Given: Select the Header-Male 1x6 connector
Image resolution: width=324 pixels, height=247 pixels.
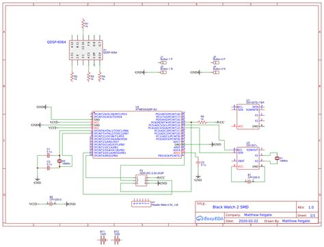Looking at the screenshot, I should (x=141, y=204).
